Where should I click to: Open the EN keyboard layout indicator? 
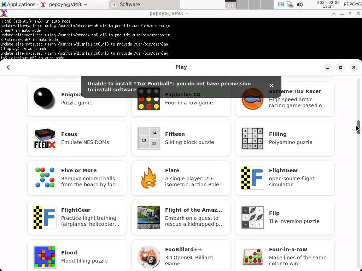pyautogui.click(x=281, y=4)
